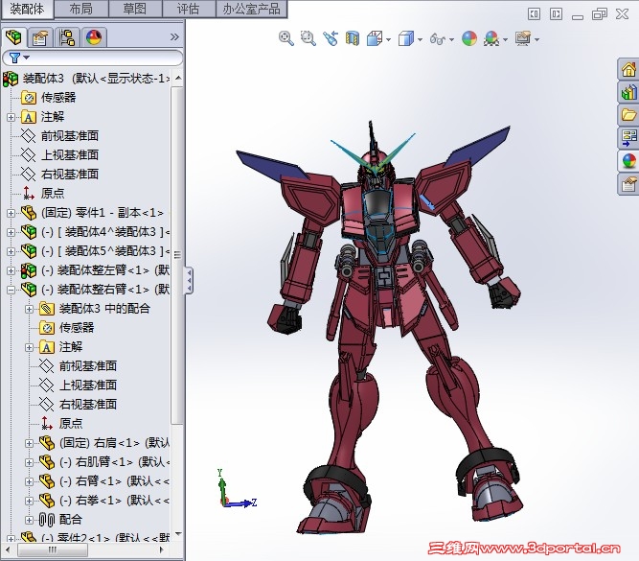Click the feature tree filter input field
639x561 pixels.
[93, 58]
